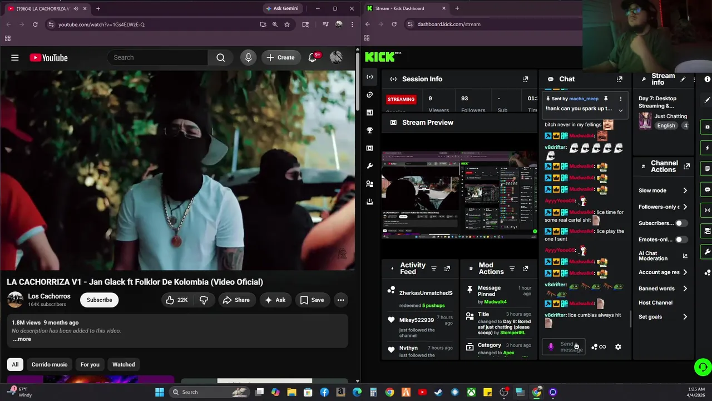Select the For you filter chip

click(x=90, y=364)
